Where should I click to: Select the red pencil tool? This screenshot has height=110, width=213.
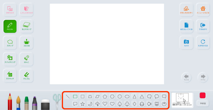tap(10, 101)
